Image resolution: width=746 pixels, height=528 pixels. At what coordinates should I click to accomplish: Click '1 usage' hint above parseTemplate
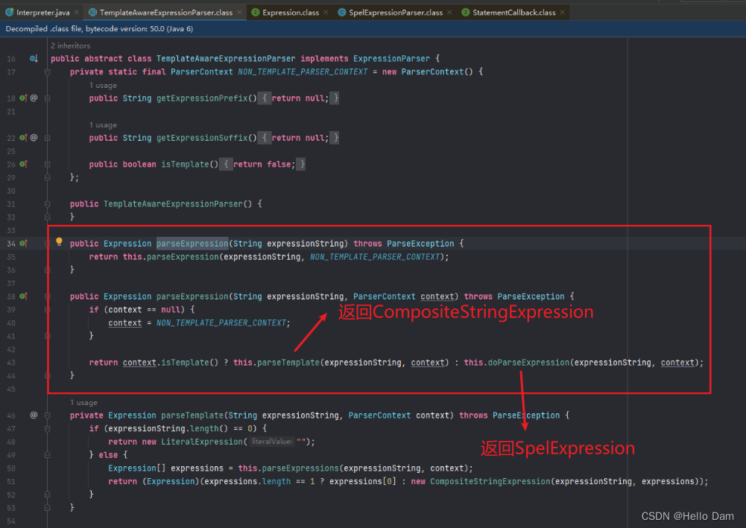(x=83, y=403)
